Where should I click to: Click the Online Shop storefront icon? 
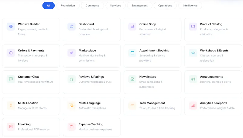pos(132,27)
